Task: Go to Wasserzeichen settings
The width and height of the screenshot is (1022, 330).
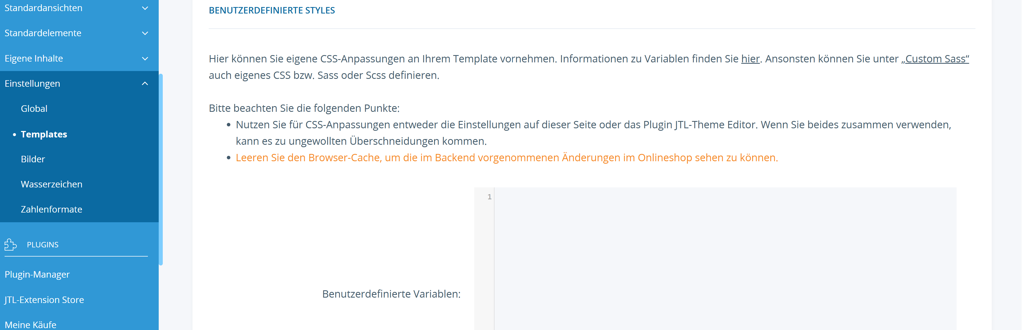Action: point(52,184)
